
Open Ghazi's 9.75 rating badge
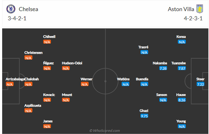pos(144,116)
